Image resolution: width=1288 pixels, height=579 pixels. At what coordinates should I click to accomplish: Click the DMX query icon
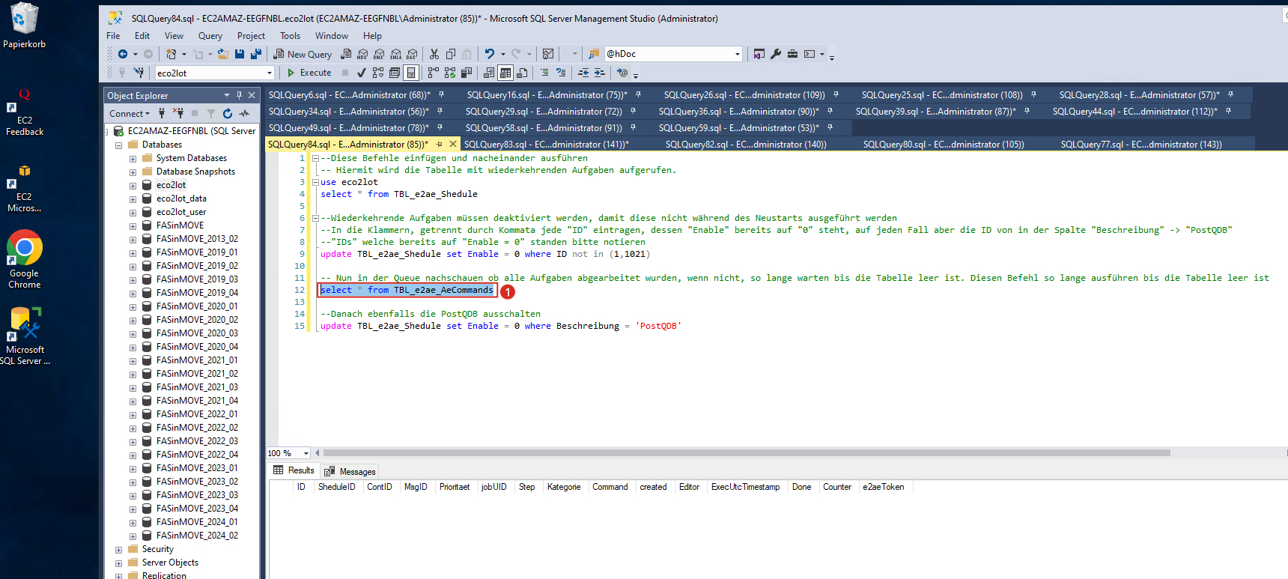coord(379,54)
